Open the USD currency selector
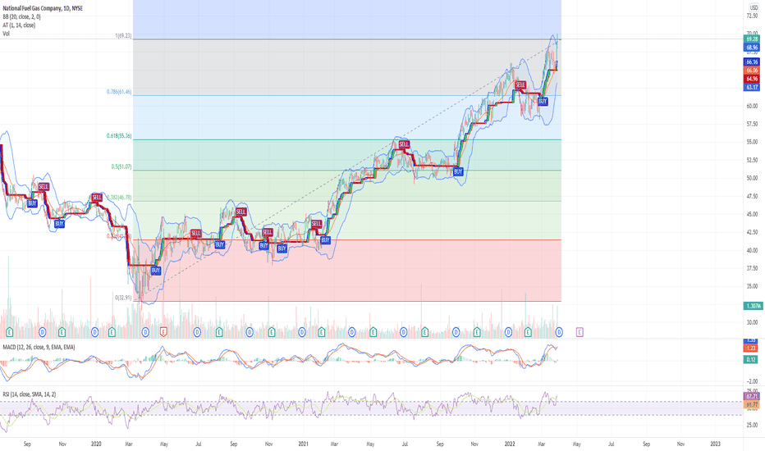This screenshot has height=451, width=765. click(x=754, y=7)
